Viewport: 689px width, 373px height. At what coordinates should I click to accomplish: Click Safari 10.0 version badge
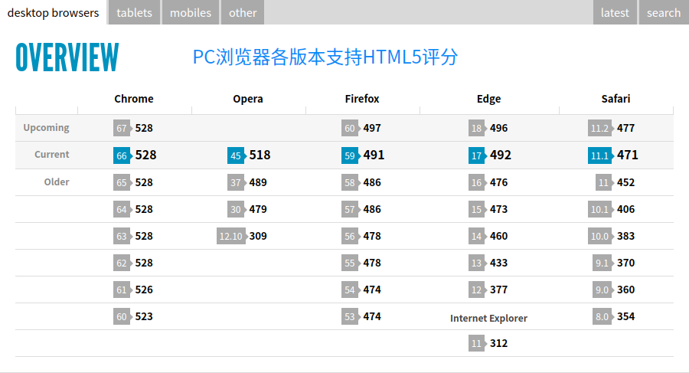coord(599,236)
